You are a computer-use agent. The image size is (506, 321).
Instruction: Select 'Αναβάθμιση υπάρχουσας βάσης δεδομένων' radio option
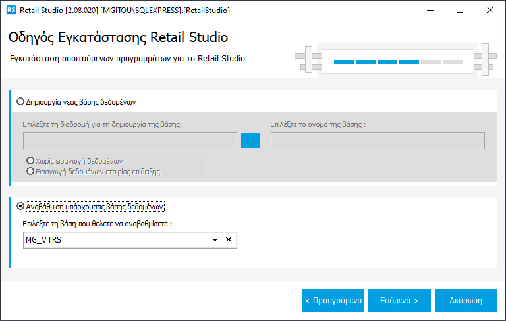pyautogui.click(x=20, y=206)
